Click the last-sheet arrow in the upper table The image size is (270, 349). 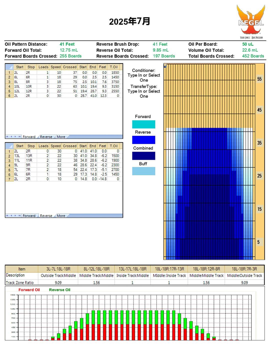point(19,137)
